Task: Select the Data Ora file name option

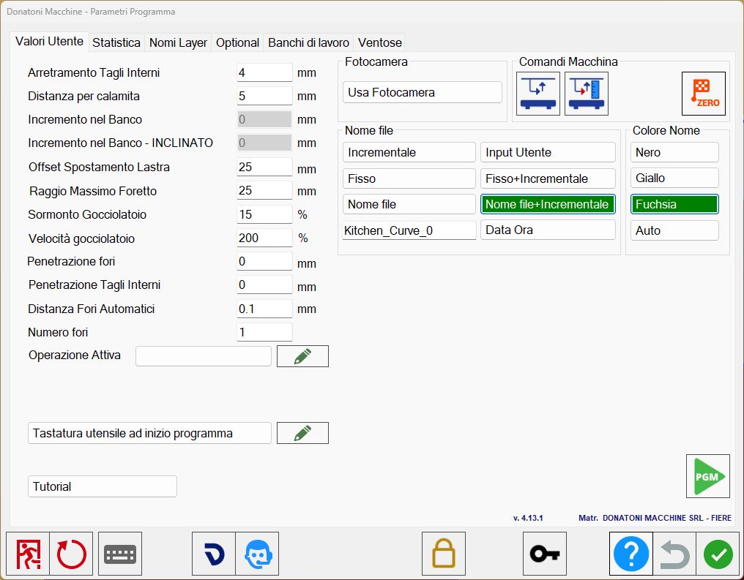Action: point(548,230)
